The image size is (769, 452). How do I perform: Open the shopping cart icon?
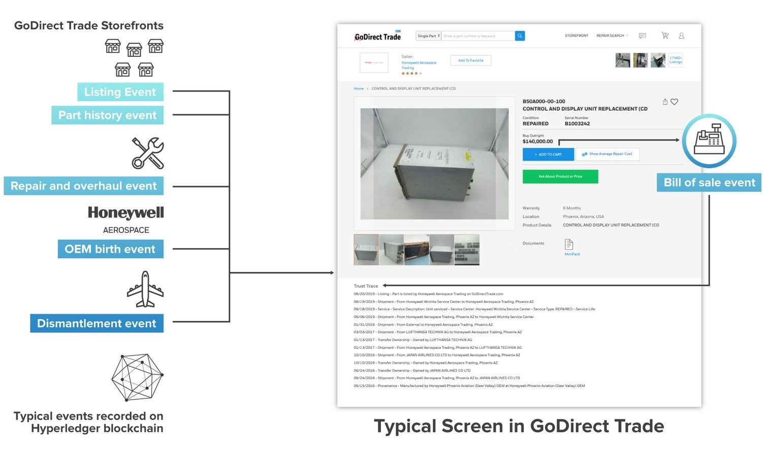click(664, 36)
